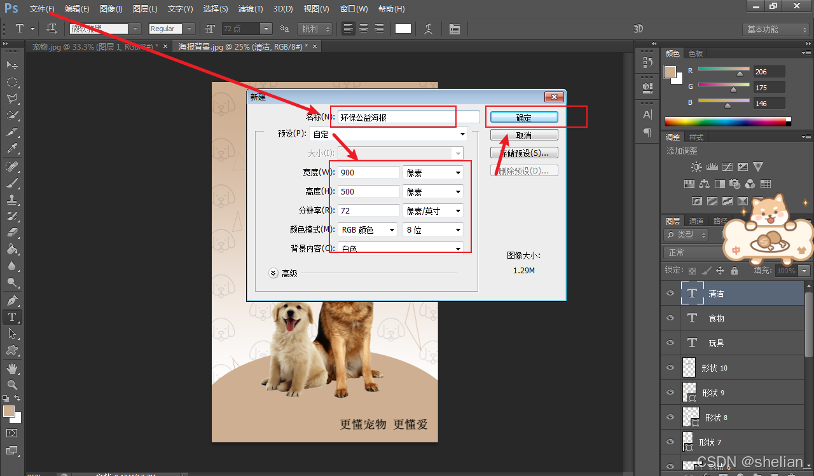
Task: Select the Paint Bucket tool
Action: tap(12, 249)
